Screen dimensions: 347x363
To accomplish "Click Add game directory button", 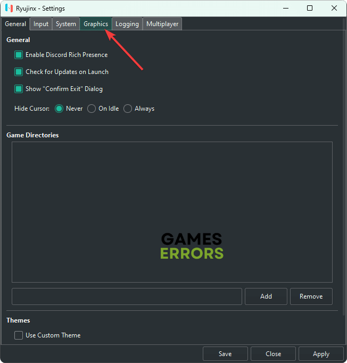I will 266,296.
